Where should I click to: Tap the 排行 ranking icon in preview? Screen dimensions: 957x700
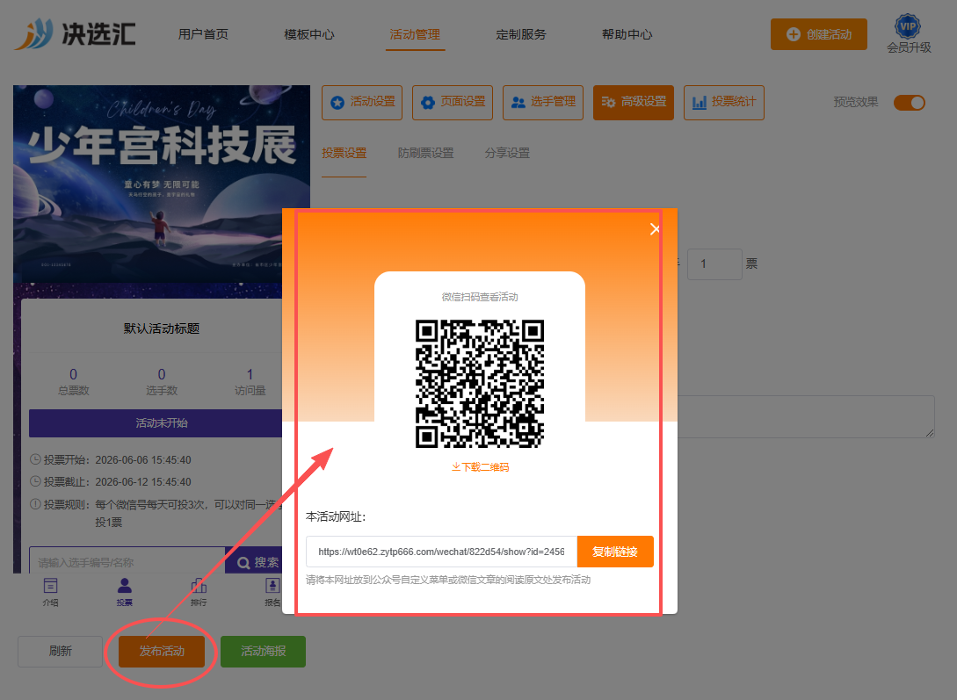pyautogui.click(x=199, y=593)
